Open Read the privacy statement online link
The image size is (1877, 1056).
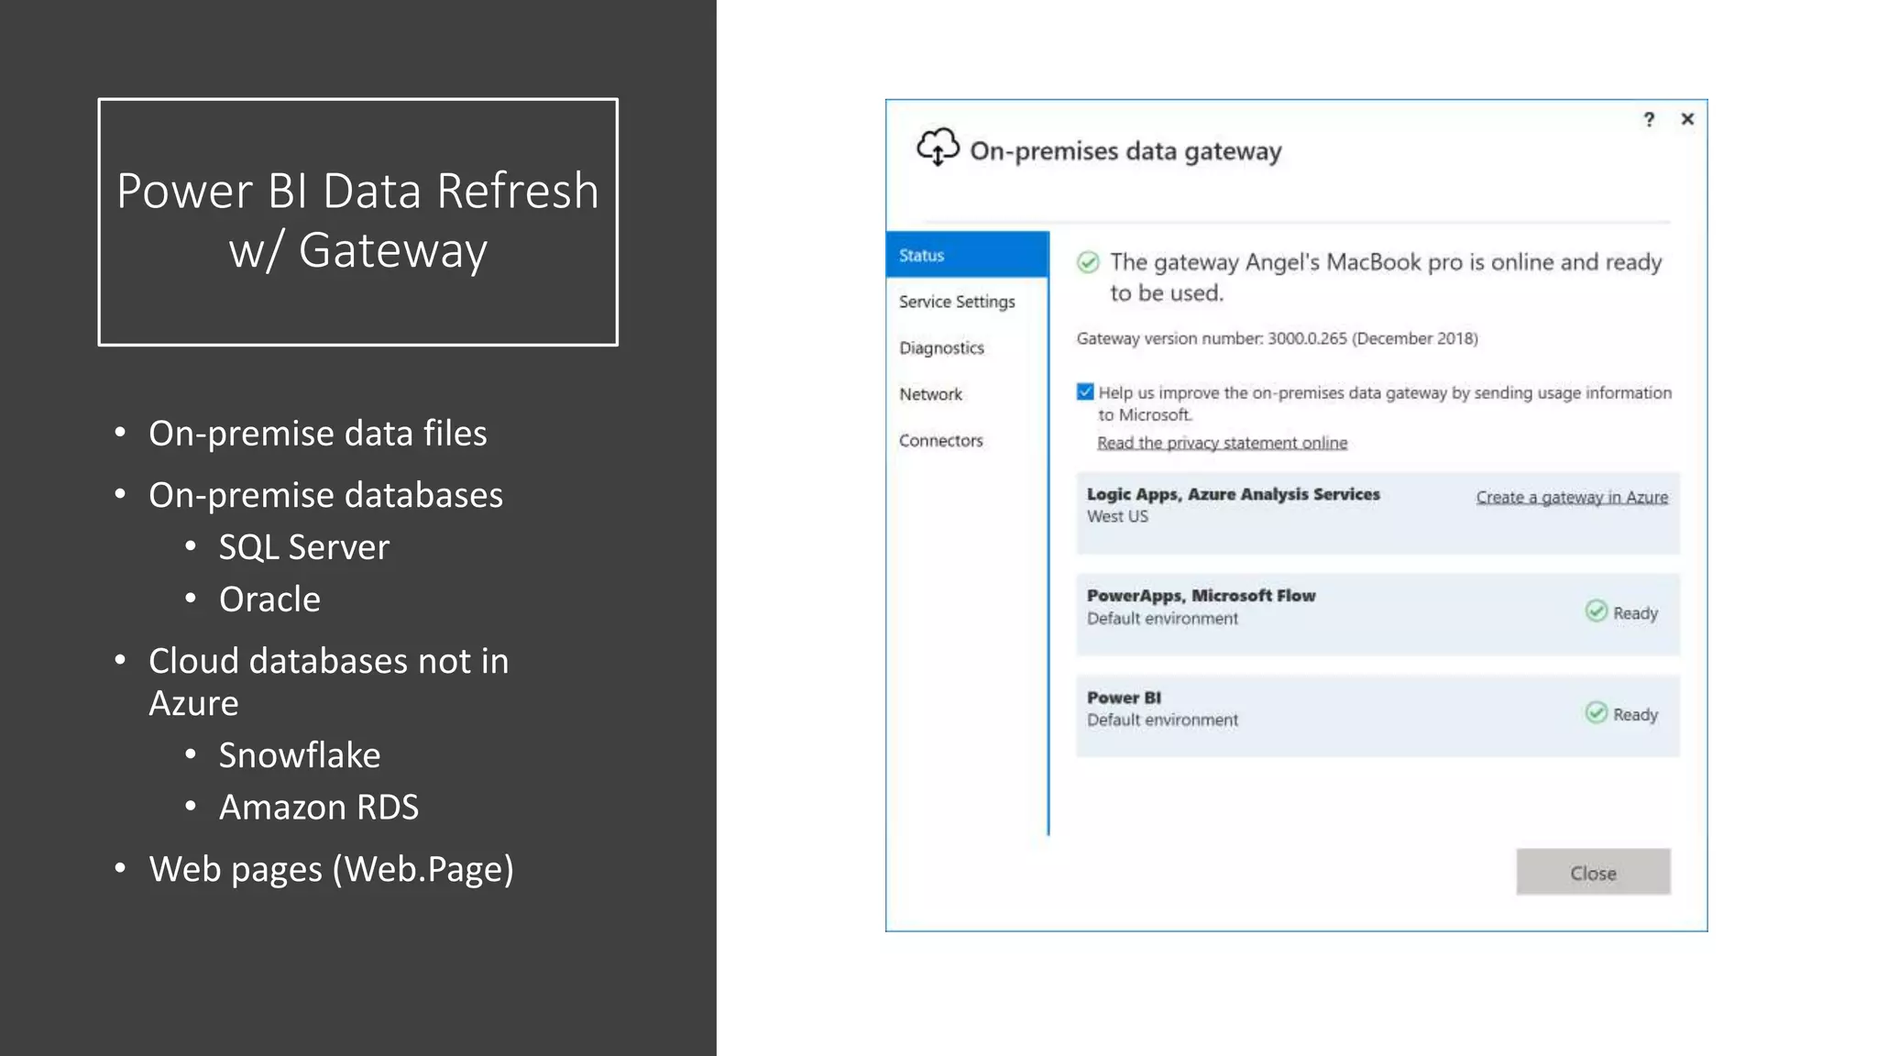[x=1223, y=443]
